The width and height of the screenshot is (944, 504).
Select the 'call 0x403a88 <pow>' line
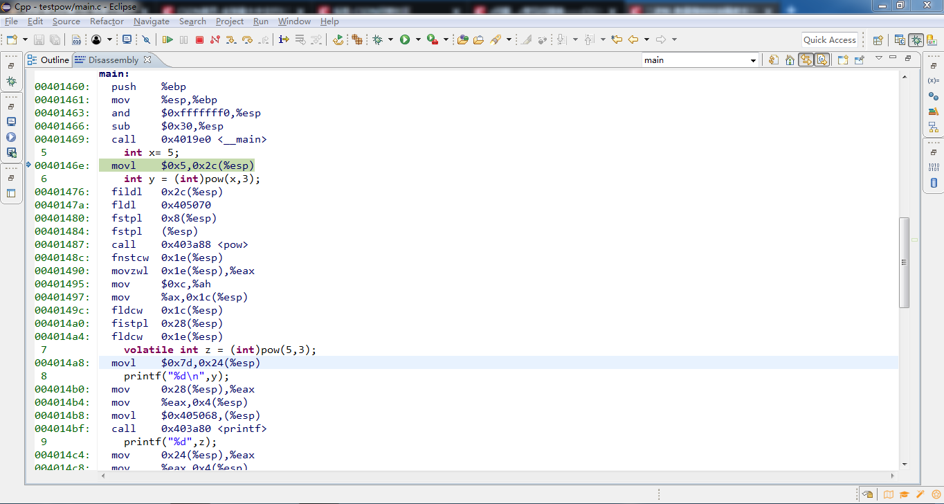point(179,244)
